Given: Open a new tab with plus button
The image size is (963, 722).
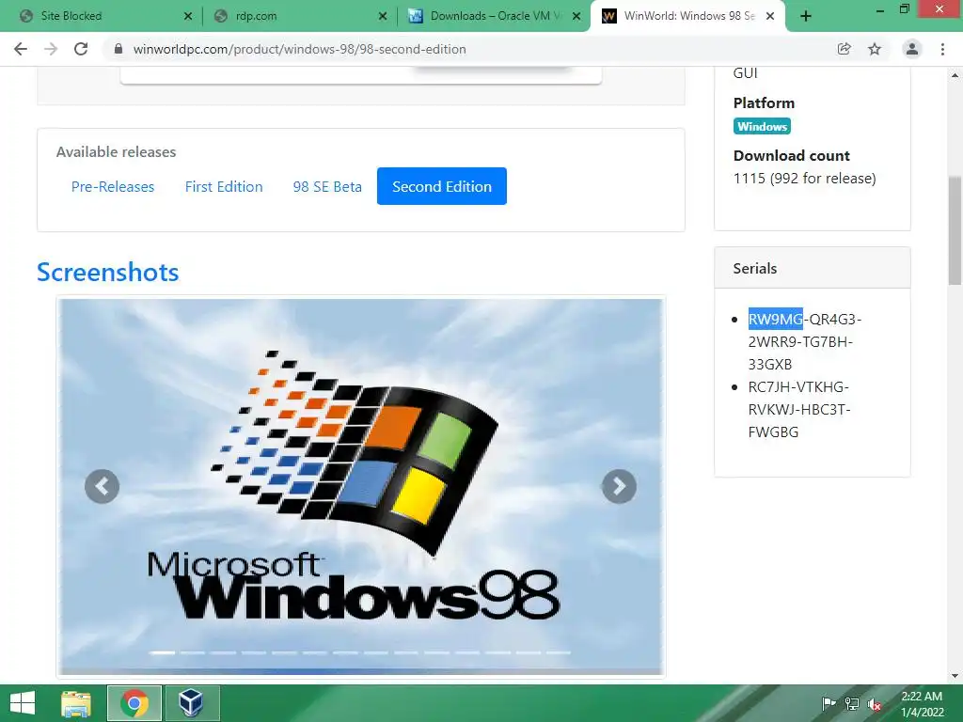Looking at the screenshot, I should [806, 16].
